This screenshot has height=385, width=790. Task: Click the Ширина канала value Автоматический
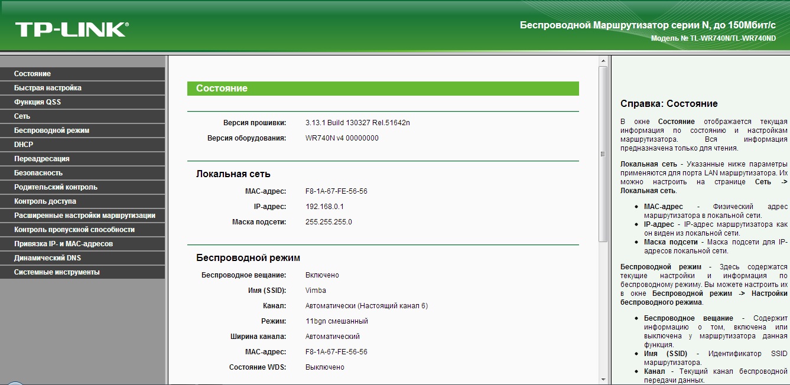[x=333, y=337]
